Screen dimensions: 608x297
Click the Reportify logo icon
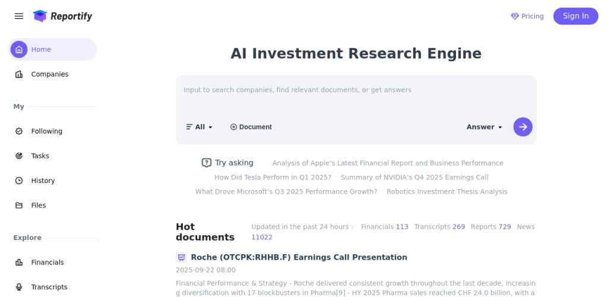pyautogui.click(x=40, y=16)
